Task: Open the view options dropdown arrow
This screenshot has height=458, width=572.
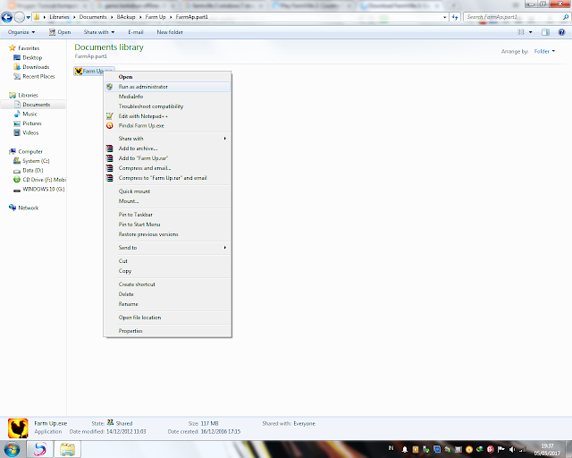Action: [x=530, y=32]
